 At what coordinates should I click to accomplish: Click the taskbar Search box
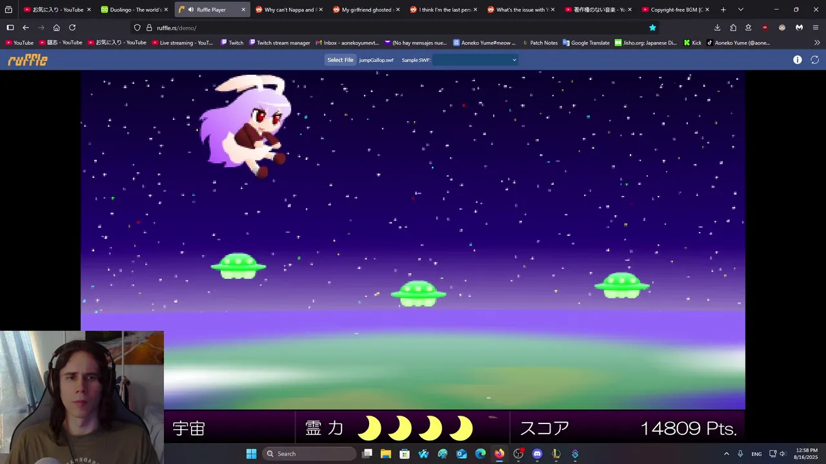(x=310, y=454)
